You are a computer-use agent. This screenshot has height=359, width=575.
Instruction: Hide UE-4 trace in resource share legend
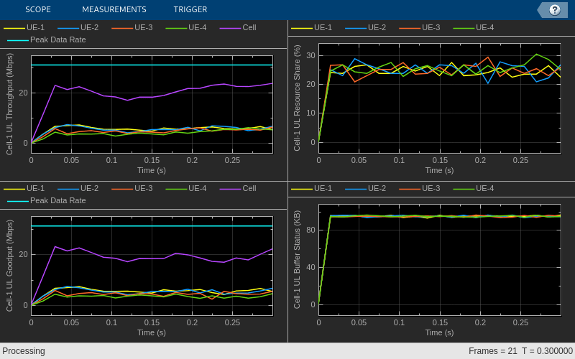[474, 27]
